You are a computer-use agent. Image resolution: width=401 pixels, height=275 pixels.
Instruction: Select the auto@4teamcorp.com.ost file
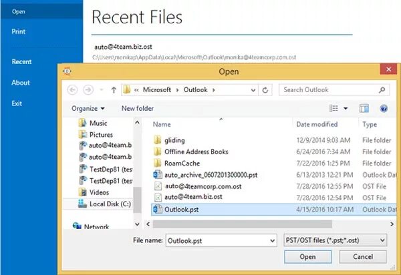coord(203,186)
